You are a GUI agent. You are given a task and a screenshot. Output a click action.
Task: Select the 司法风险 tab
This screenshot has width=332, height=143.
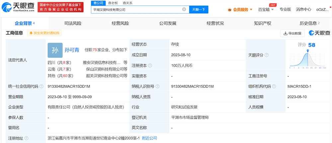coord(73,23)
